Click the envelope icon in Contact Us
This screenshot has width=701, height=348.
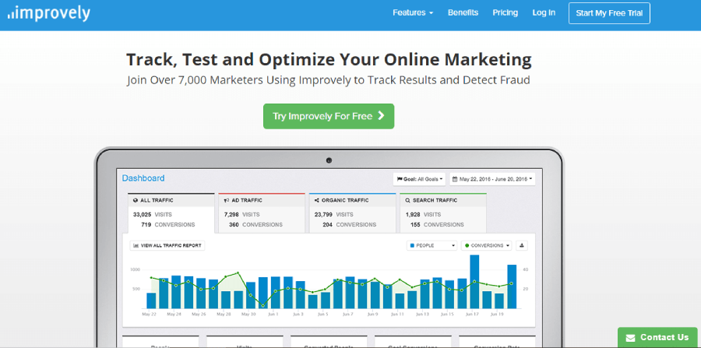630,338
